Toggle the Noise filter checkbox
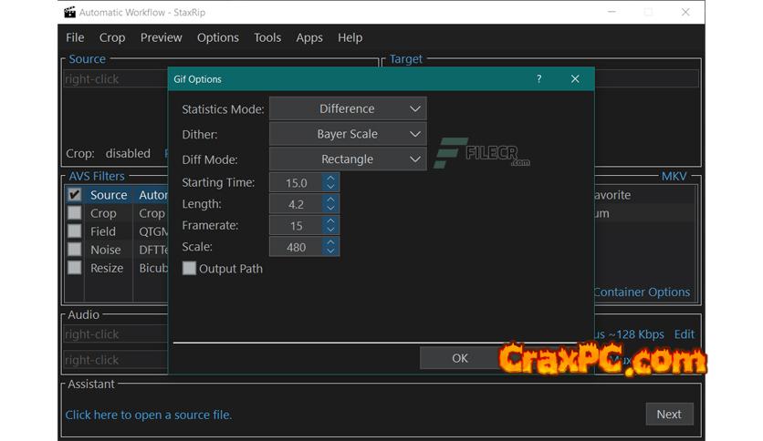The height and width of the screenshot is (441, 763). pos(75,250)
